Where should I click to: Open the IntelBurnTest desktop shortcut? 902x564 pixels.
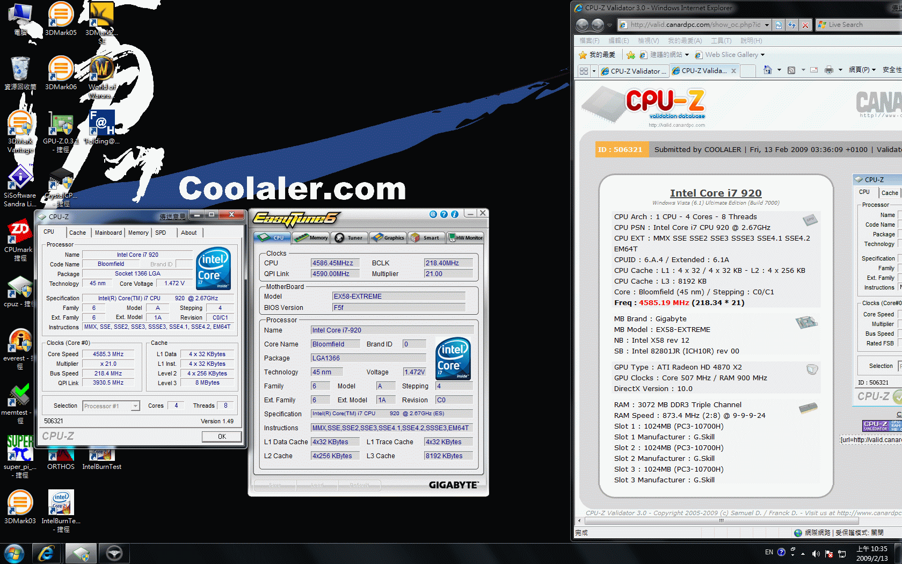[101, 460]
